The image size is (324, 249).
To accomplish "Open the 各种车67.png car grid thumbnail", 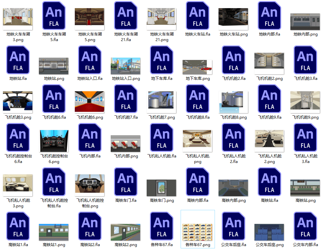I will 198,231.
